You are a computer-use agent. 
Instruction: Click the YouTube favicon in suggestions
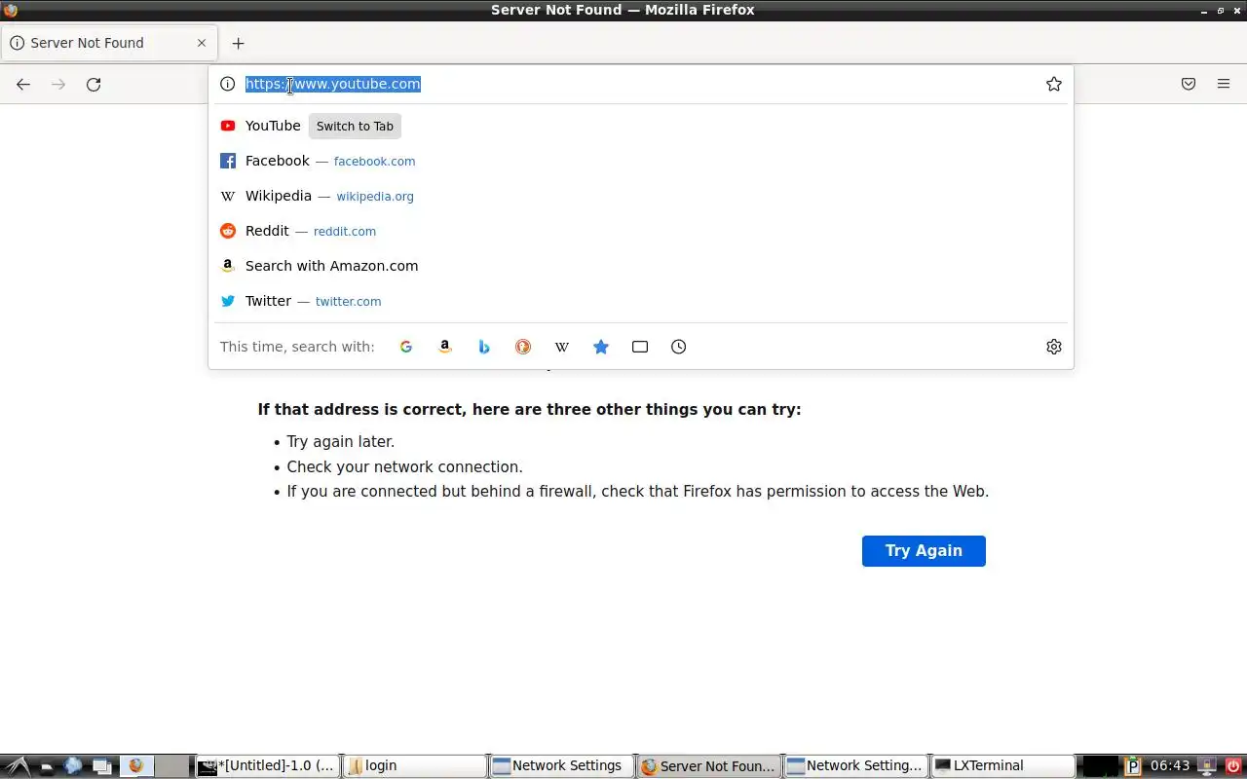[228, 126]
